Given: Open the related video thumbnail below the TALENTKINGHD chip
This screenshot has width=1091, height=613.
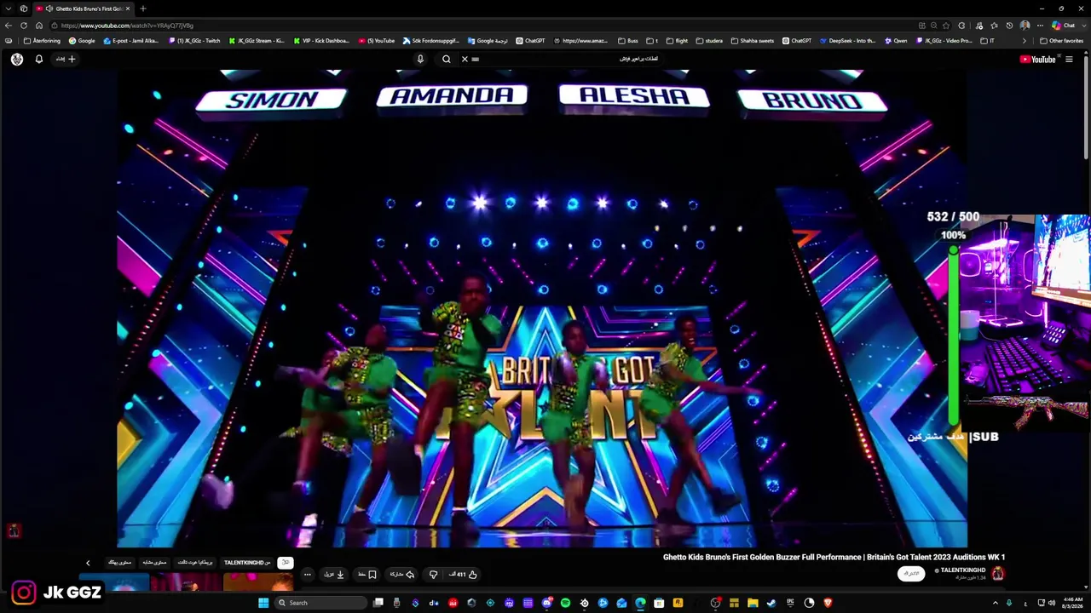Looking at the screenshot, I should [258, 582].
